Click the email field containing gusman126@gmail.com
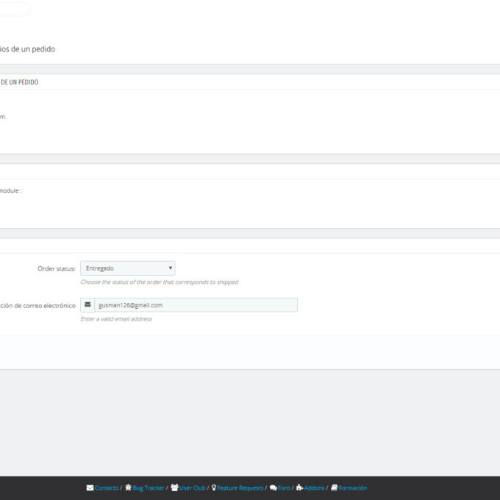Screen dimensions: 500x500 tap(196, 305)
